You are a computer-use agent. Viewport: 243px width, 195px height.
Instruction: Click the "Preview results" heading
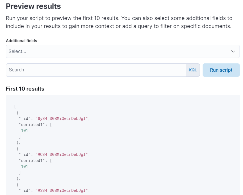coord(33,6)
